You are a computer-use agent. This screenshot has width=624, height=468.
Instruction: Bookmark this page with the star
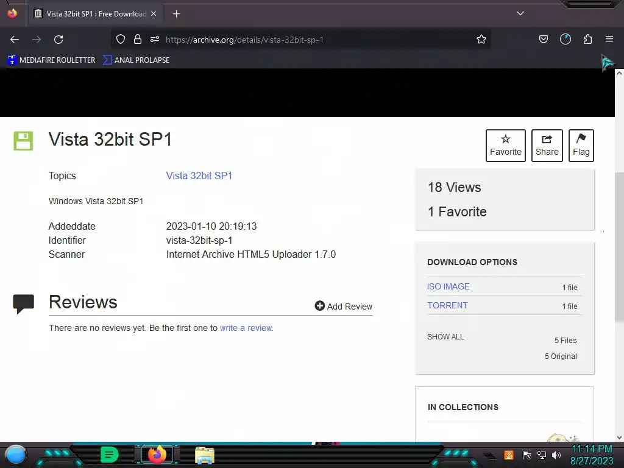coord(481,39)
